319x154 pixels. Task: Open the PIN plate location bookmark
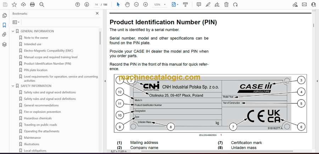(35, 70)
